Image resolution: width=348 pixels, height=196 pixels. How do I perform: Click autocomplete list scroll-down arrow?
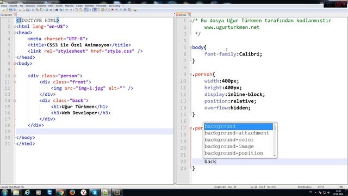[x=275, y=155]
